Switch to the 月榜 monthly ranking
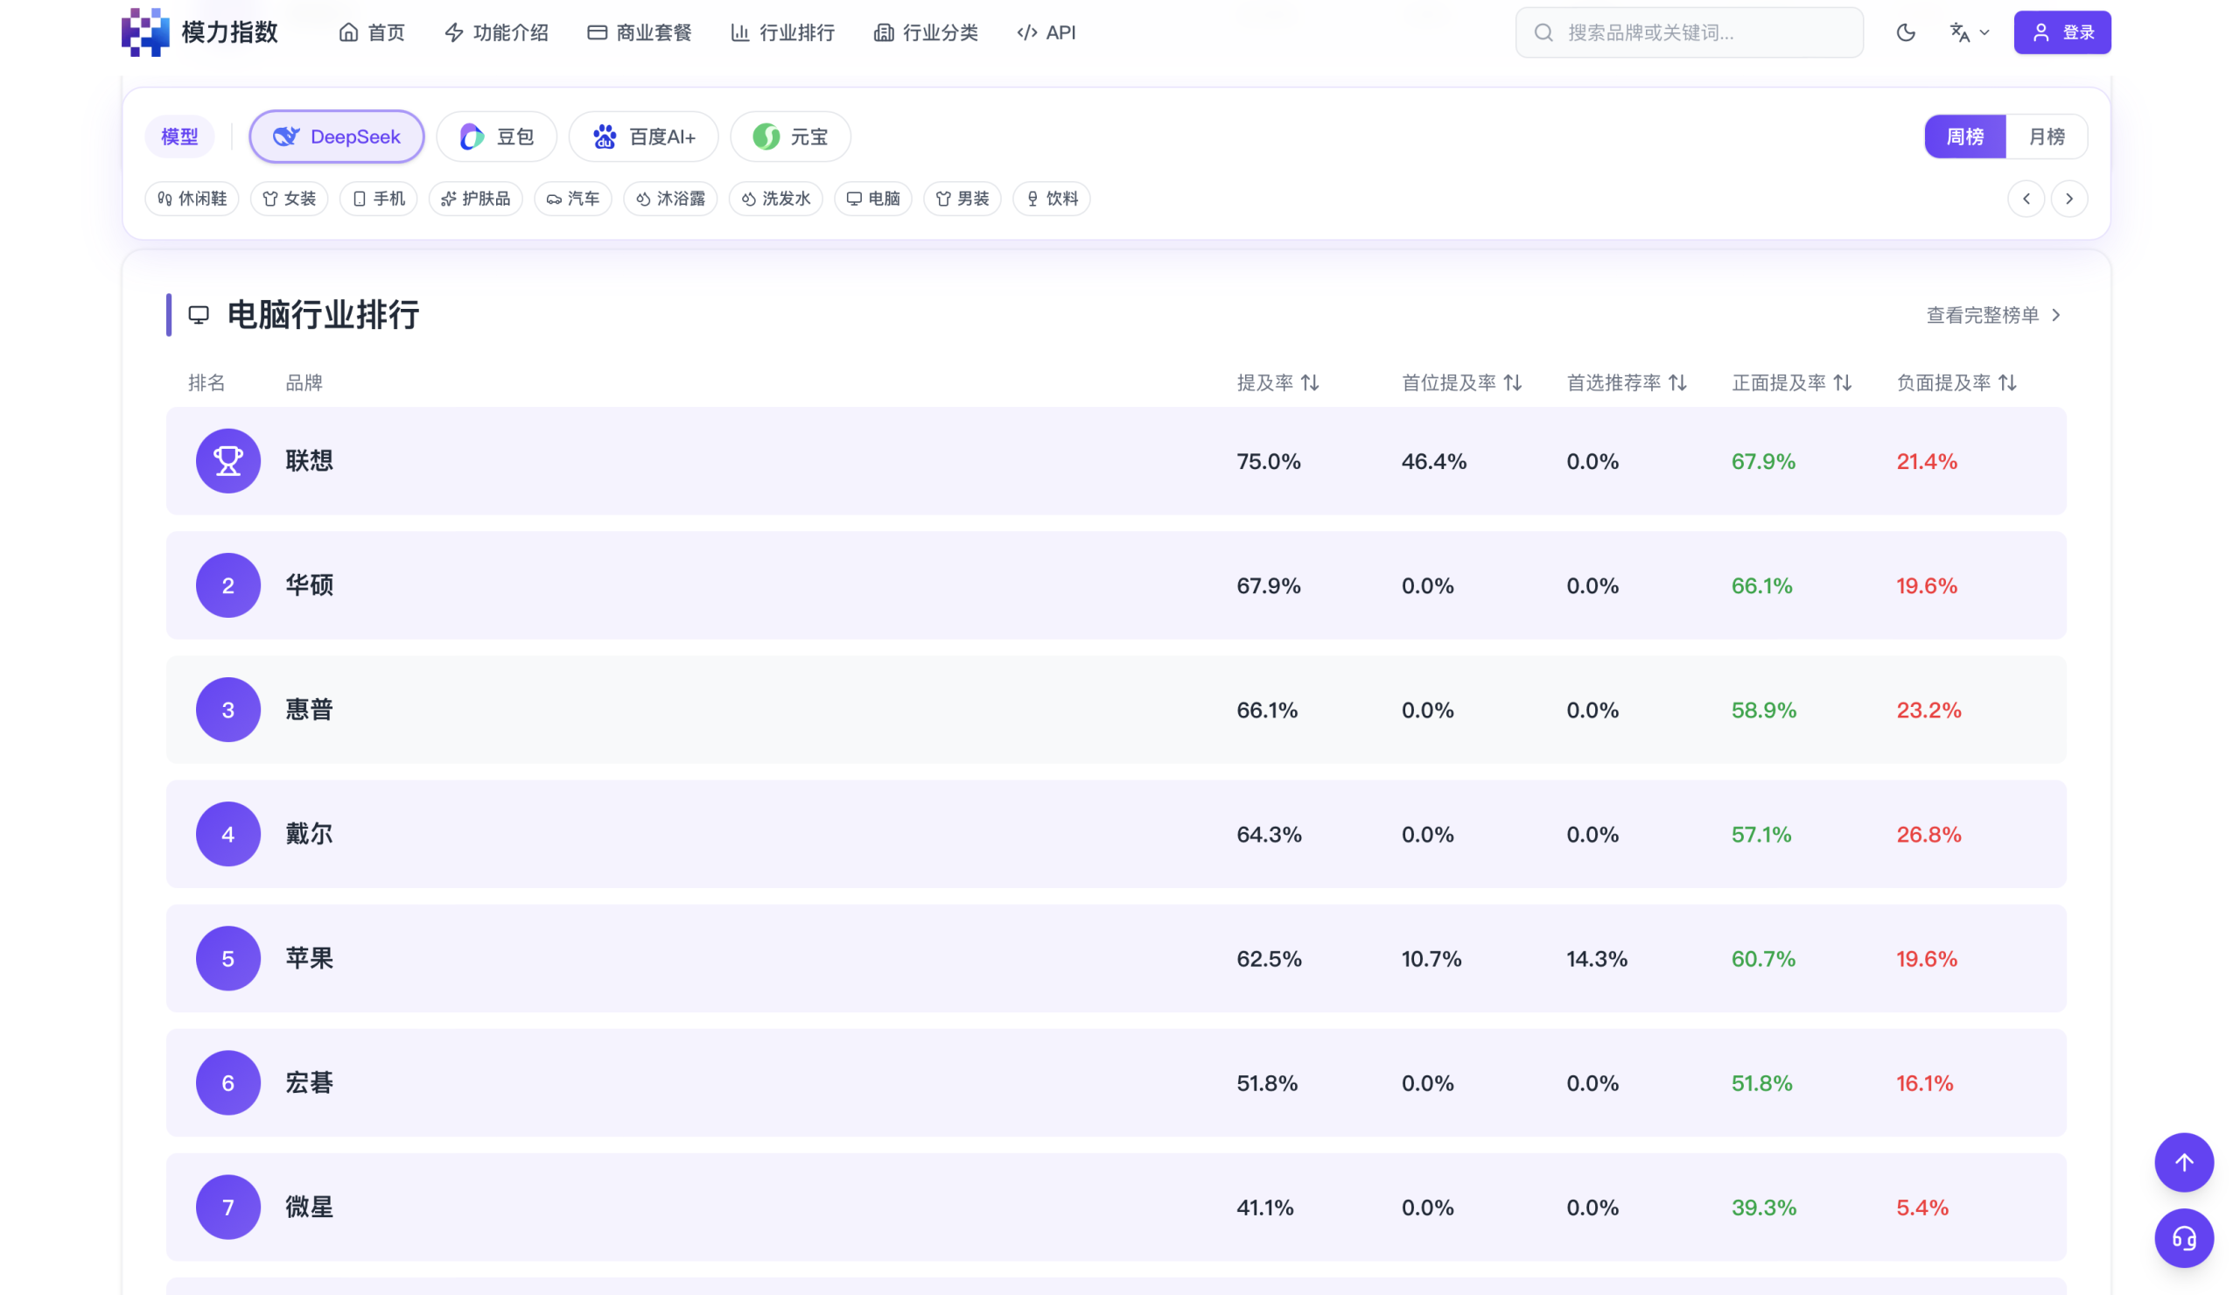This screenshot has height=1295, width=2240. click(2047, 136)
